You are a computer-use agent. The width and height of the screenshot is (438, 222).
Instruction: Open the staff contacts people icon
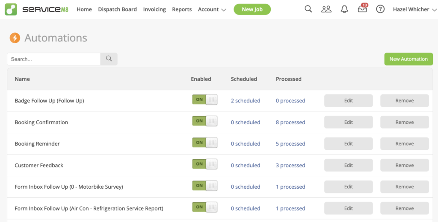click(x=326, y=9)
